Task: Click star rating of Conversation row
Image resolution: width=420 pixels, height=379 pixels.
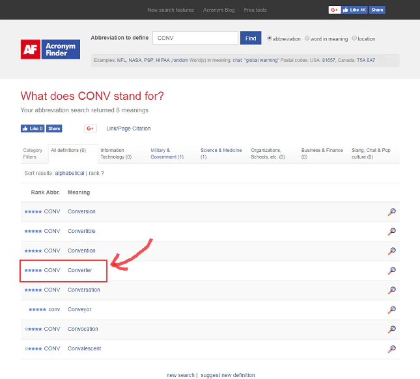Action: point(33,290)
